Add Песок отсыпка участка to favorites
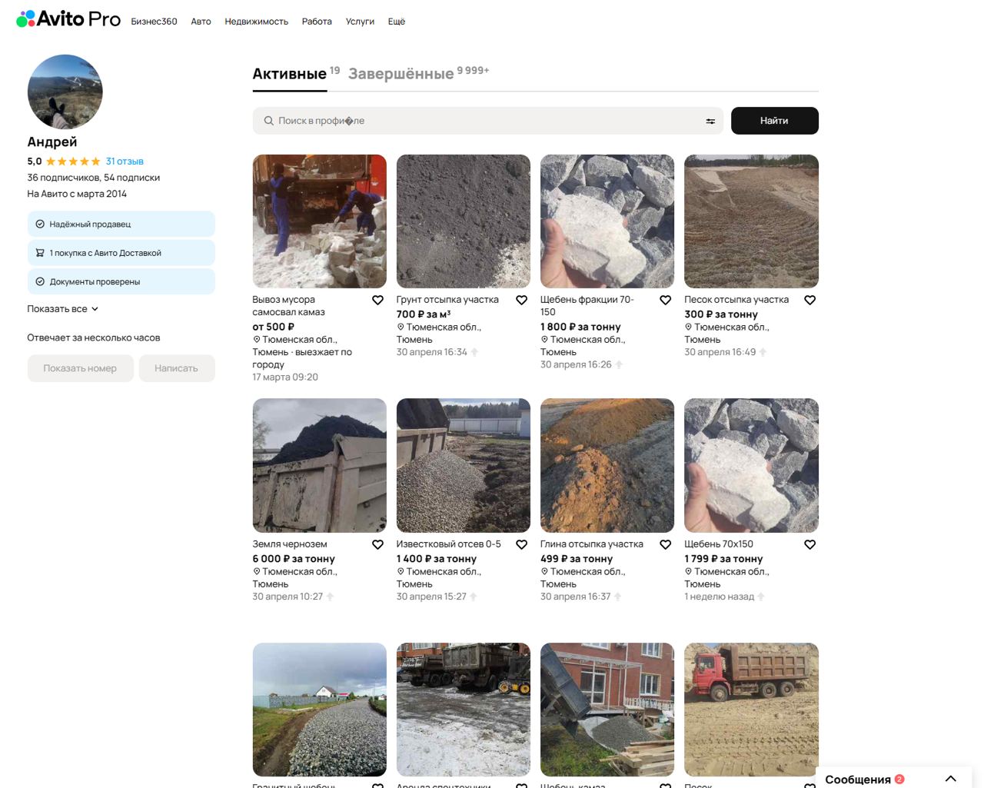Screen dimensions: 984x788 pos(809,301)
